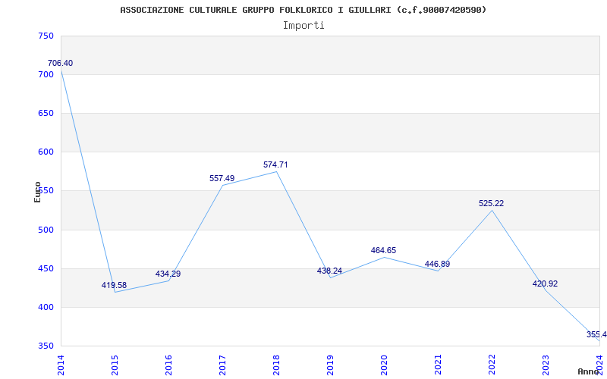The width and height of the screenshot is (607, 379).
Task: Select the 700 y-axis tick label
Action: click(46, 74)
